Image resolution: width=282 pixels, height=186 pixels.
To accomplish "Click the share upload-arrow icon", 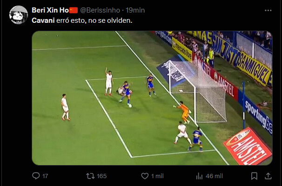I will pos(268,176).
